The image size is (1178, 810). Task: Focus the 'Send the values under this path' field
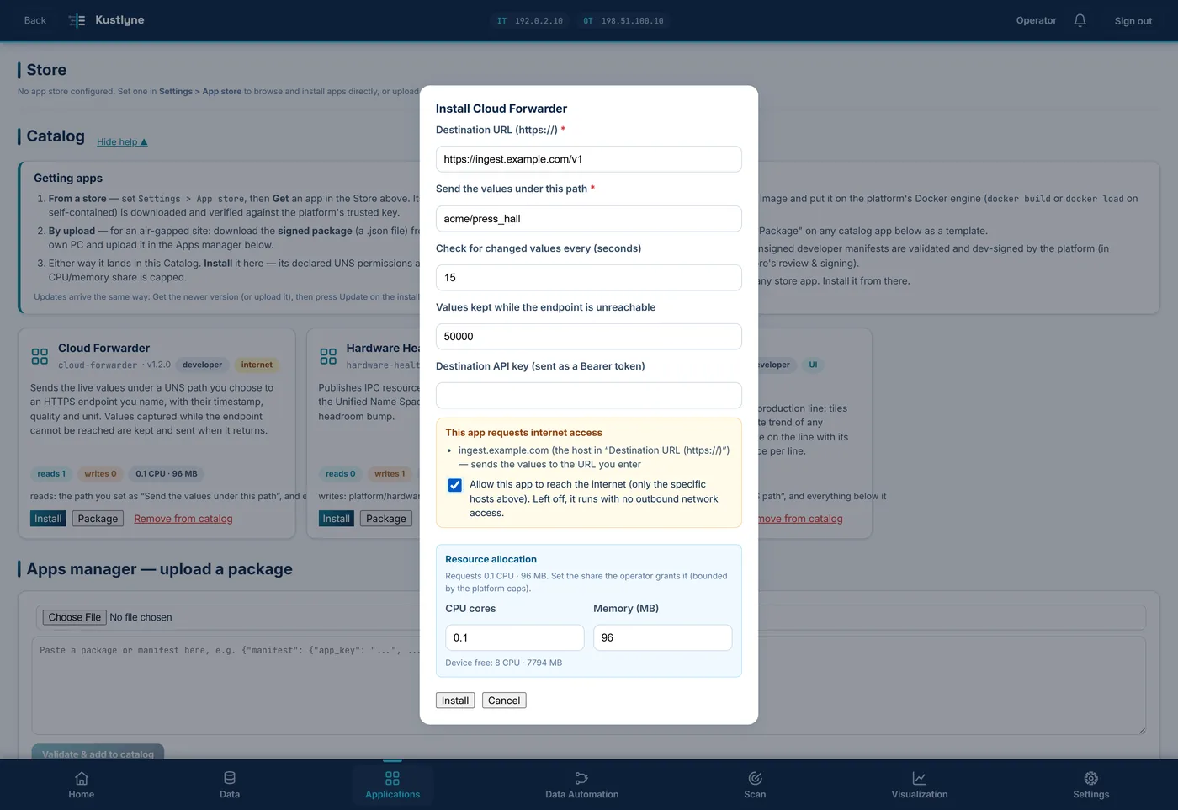click(x=589, y=219)
